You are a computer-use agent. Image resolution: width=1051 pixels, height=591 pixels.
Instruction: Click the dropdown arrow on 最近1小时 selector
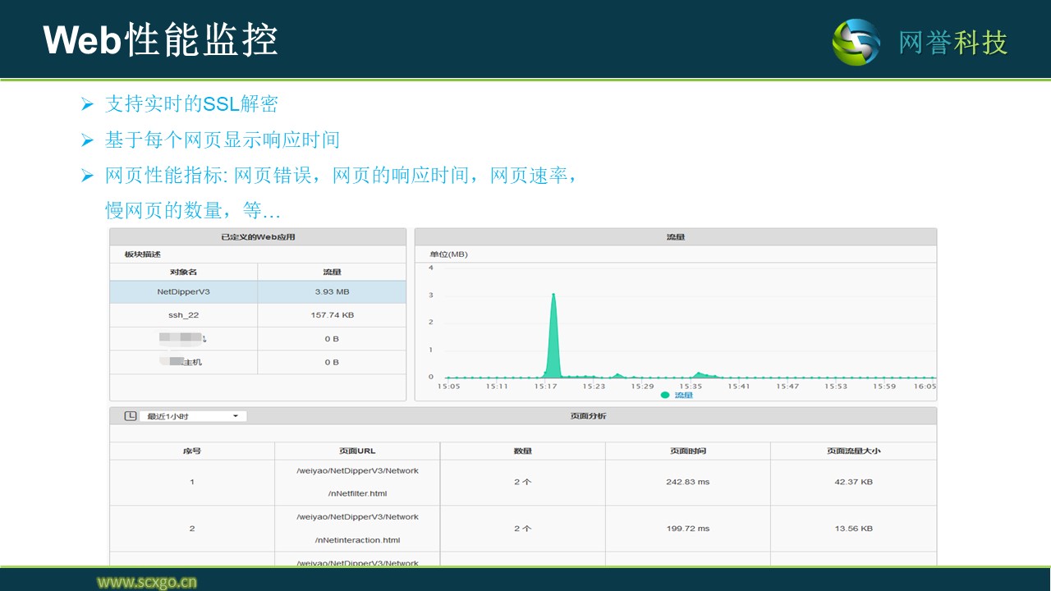tap(236, 416)
